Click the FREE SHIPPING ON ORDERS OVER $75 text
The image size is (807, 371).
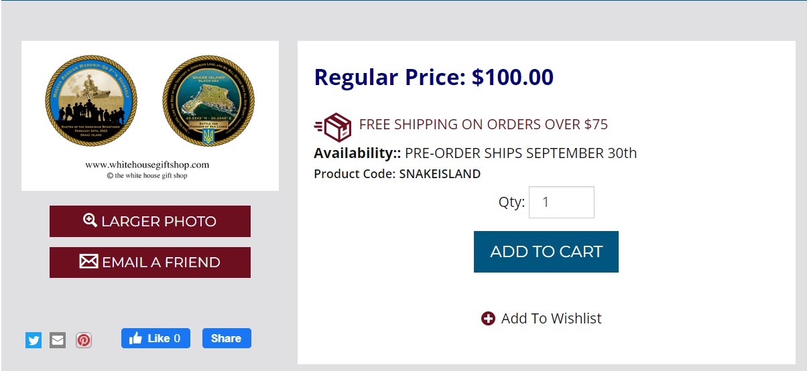point(483,125)
